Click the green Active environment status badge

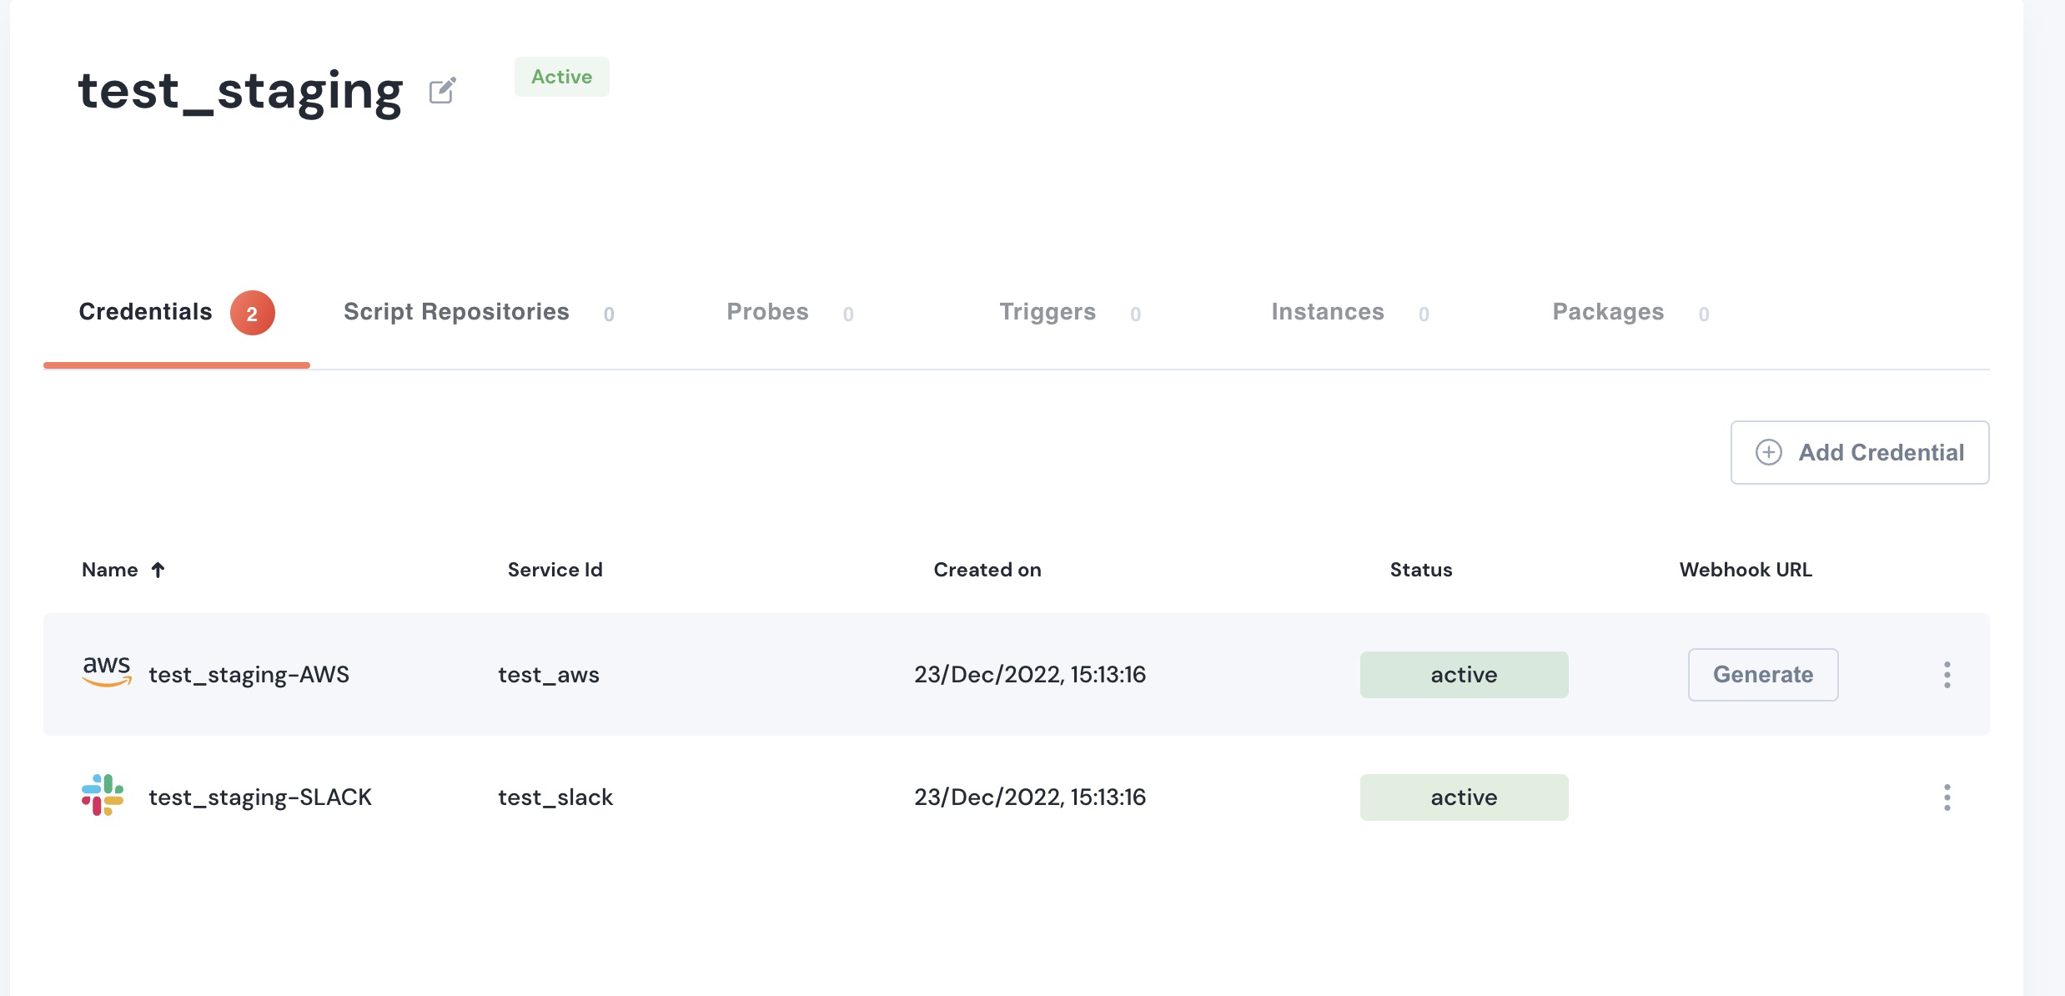(561, 77)
